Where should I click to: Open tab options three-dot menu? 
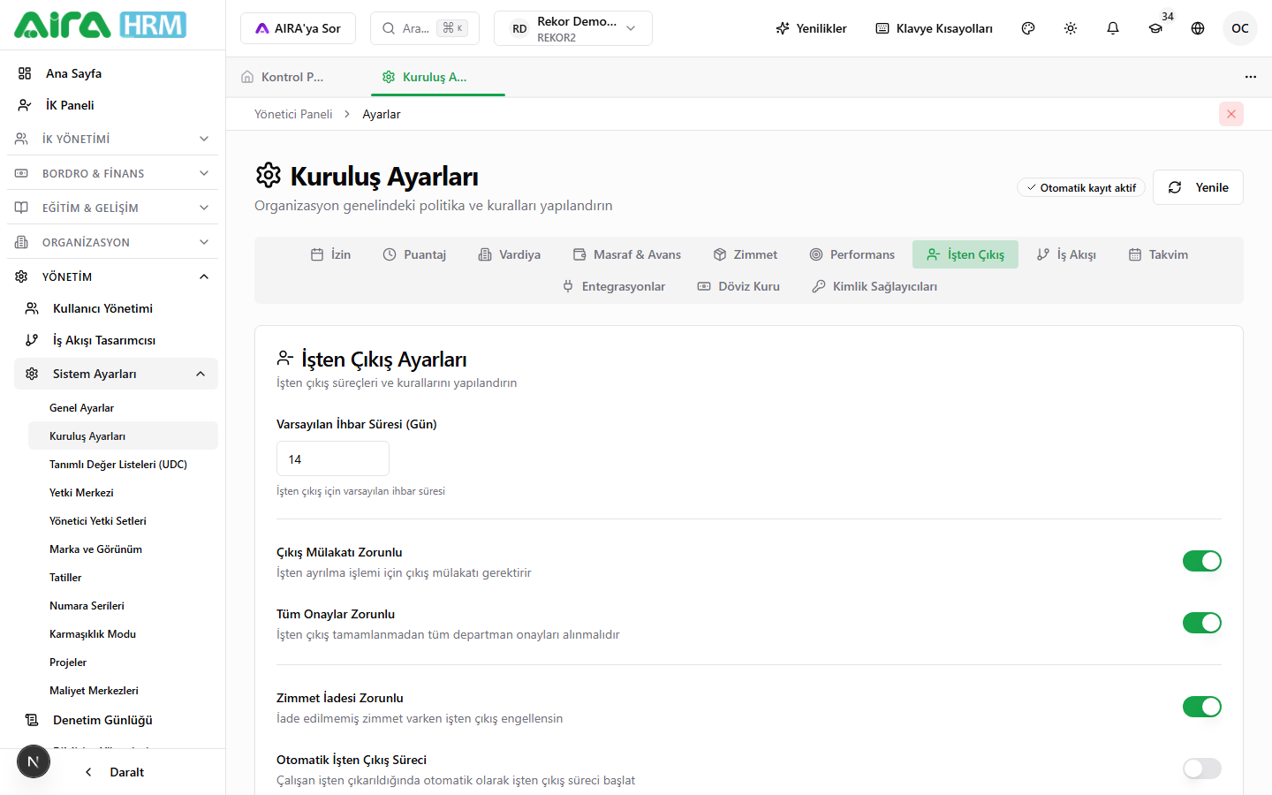pos(1251,77)
